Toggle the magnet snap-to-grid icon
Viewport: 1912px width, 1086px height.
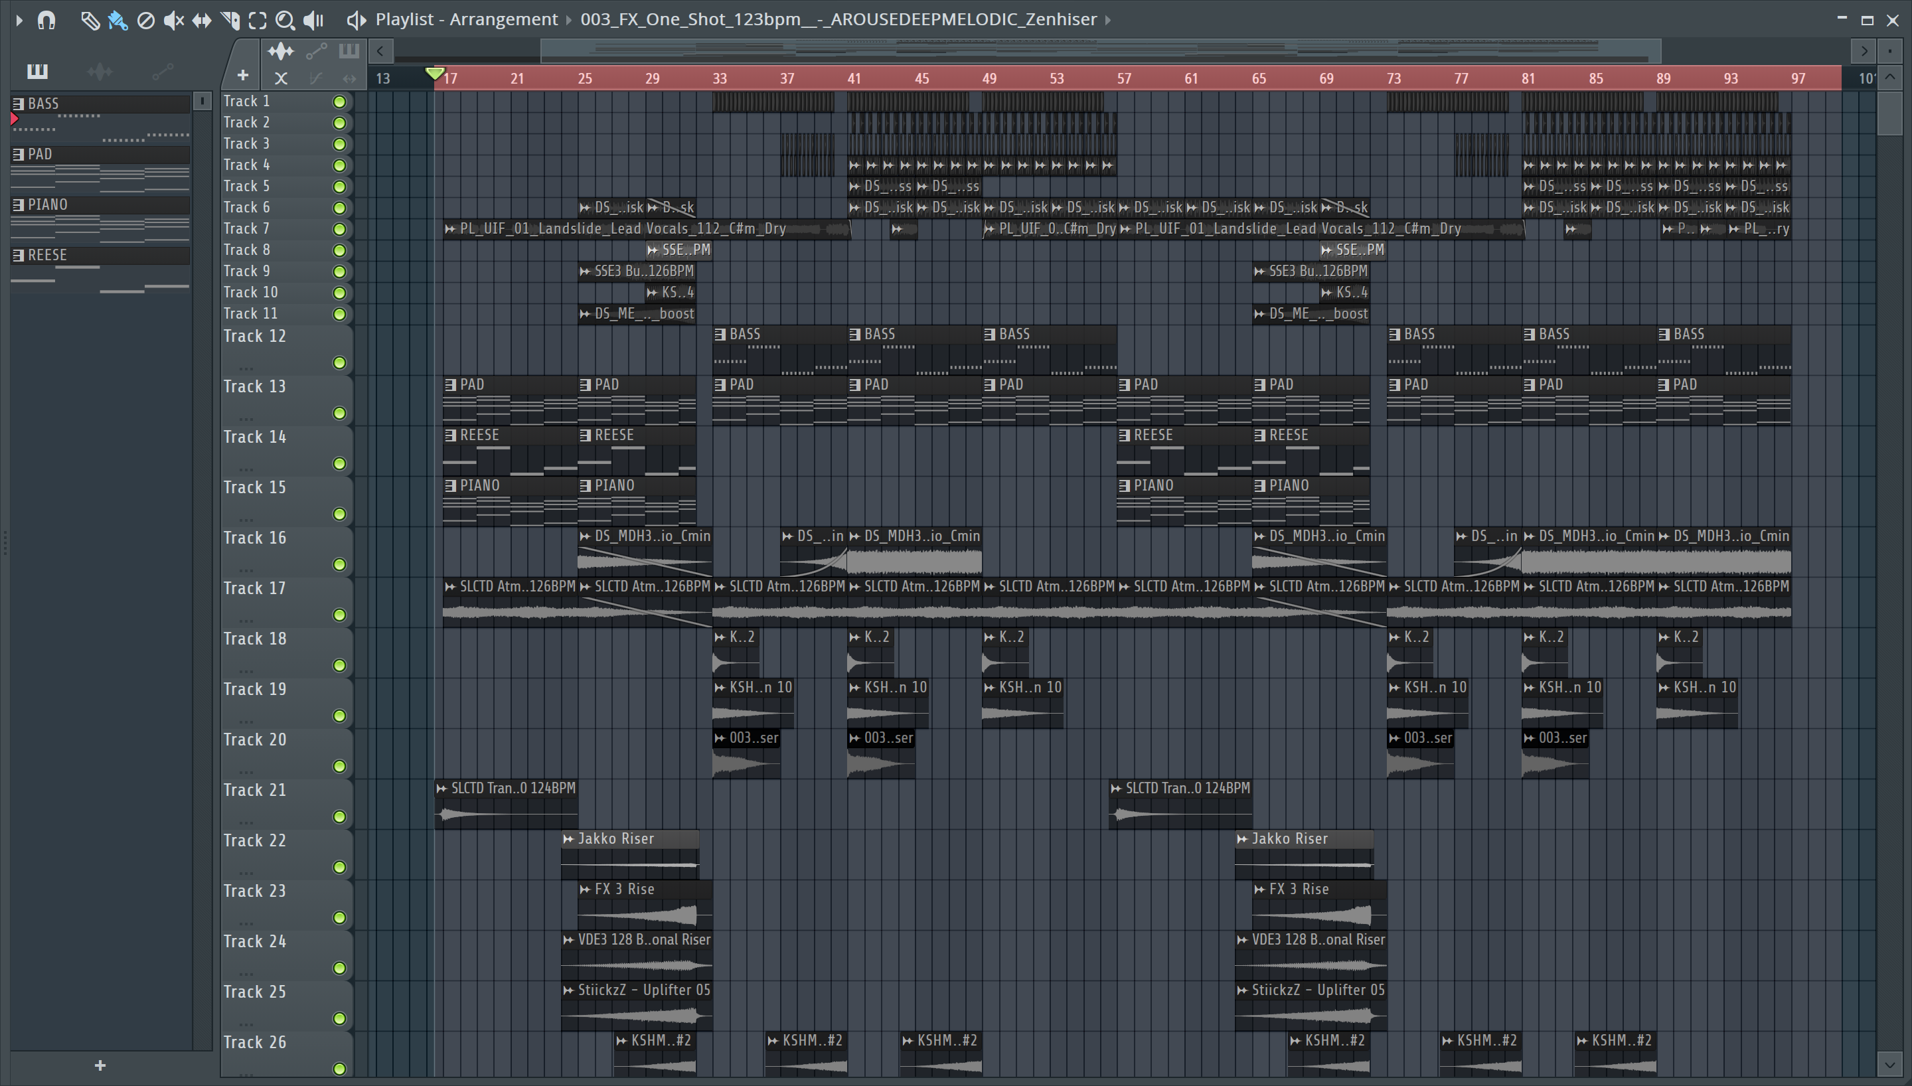46,20
